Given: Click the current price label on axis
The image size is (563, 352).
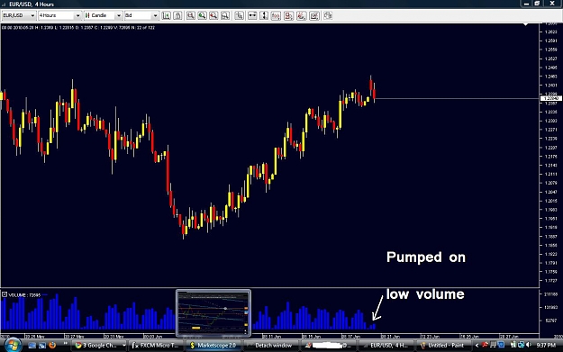Looking at the screenshot, I should 550,98.
